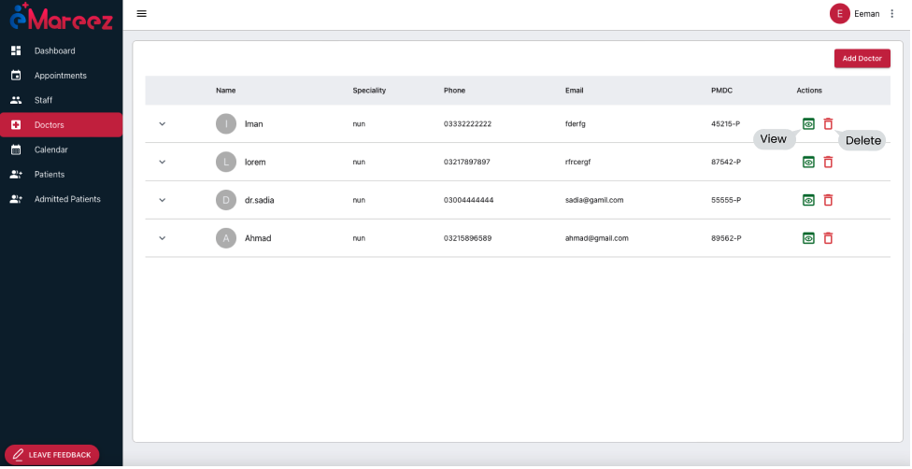Select Doctors in the sidebar
Screen dimensions: 912x469
61,125
